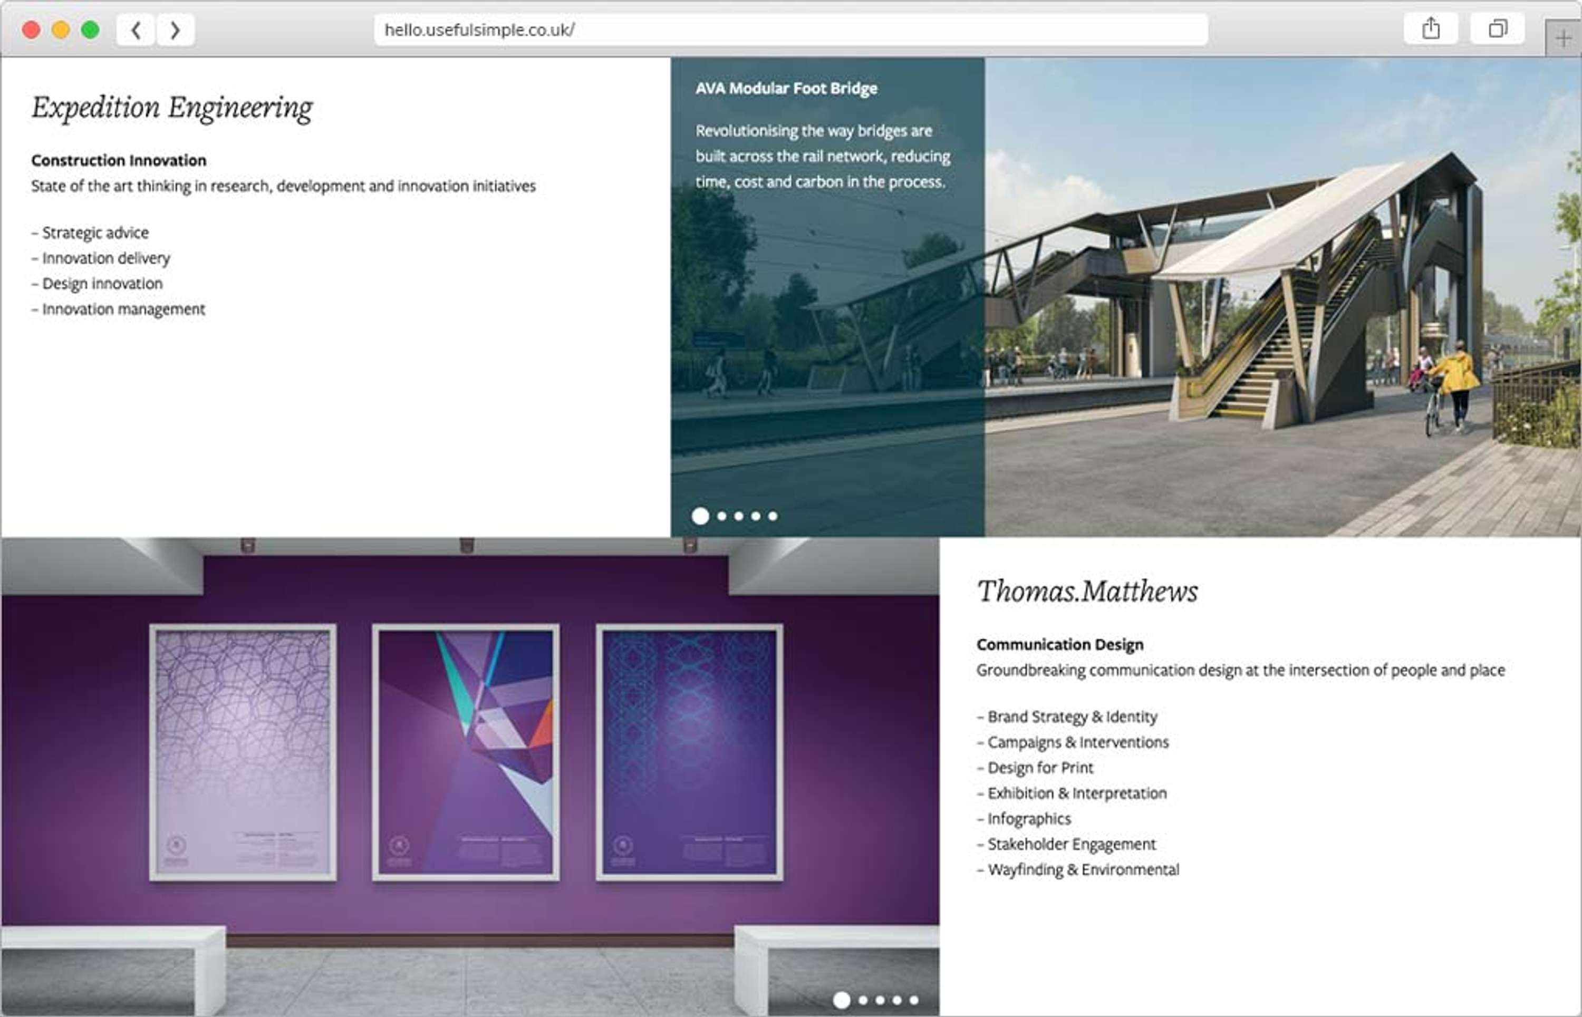Select fifth slide dot of purple gallery carousel

(914, 1001)
